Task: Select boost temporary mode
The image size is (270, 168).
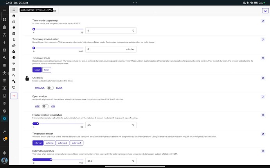Action: (x=37, y=70)
